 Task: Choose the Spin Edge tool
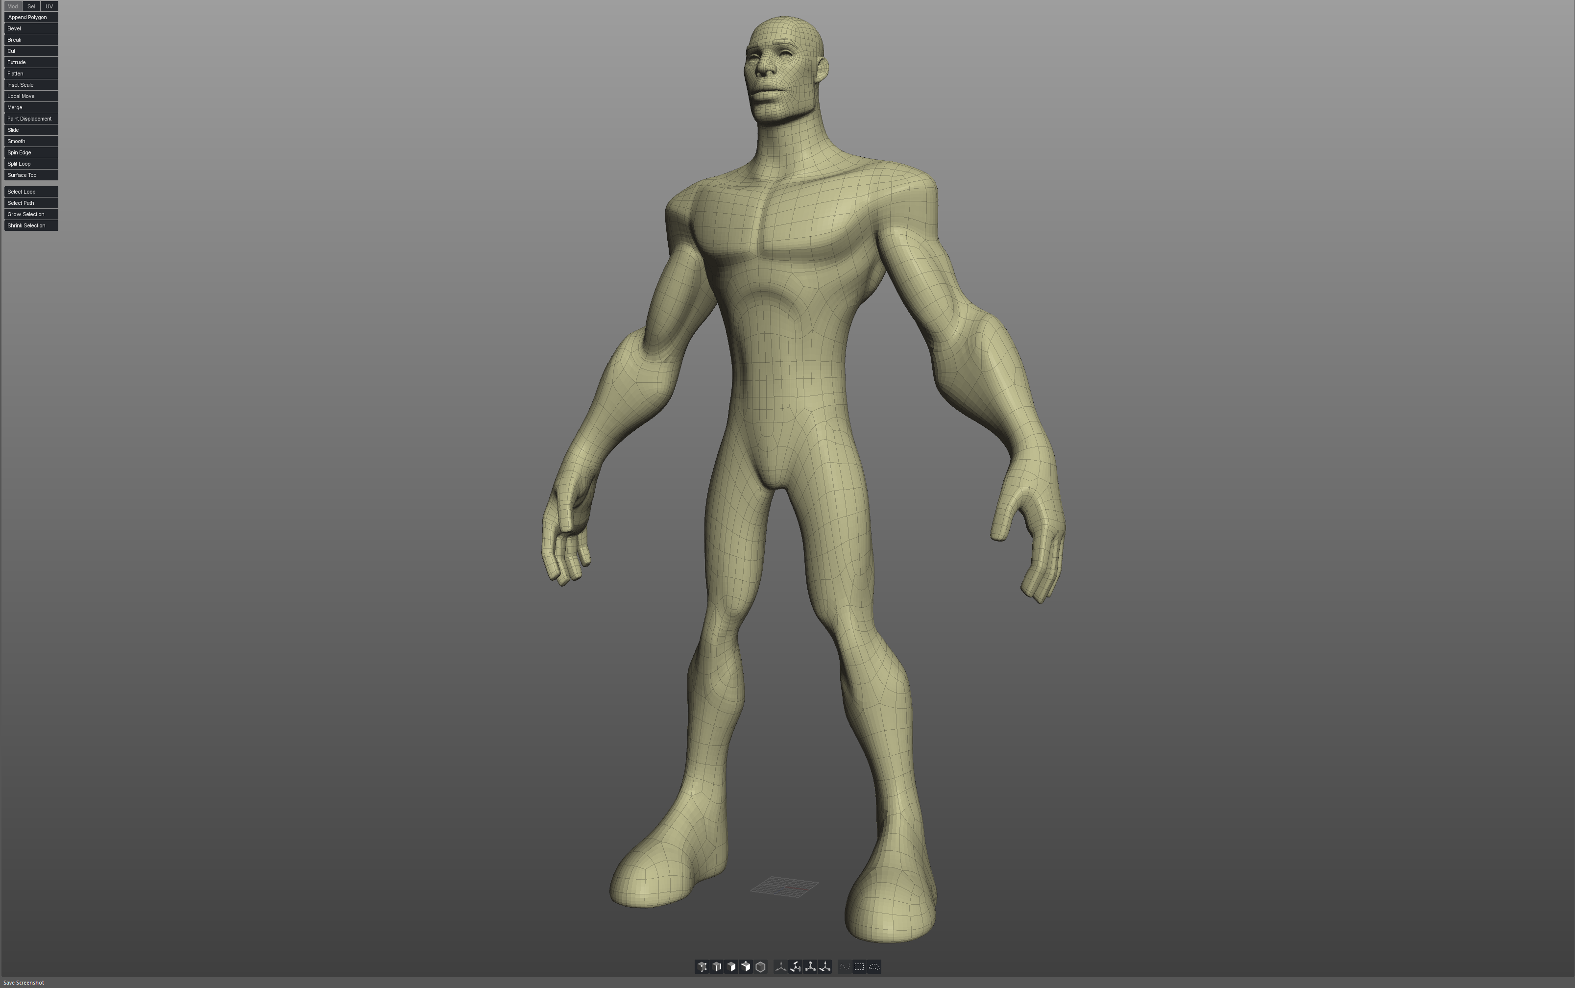coord(31,152)
